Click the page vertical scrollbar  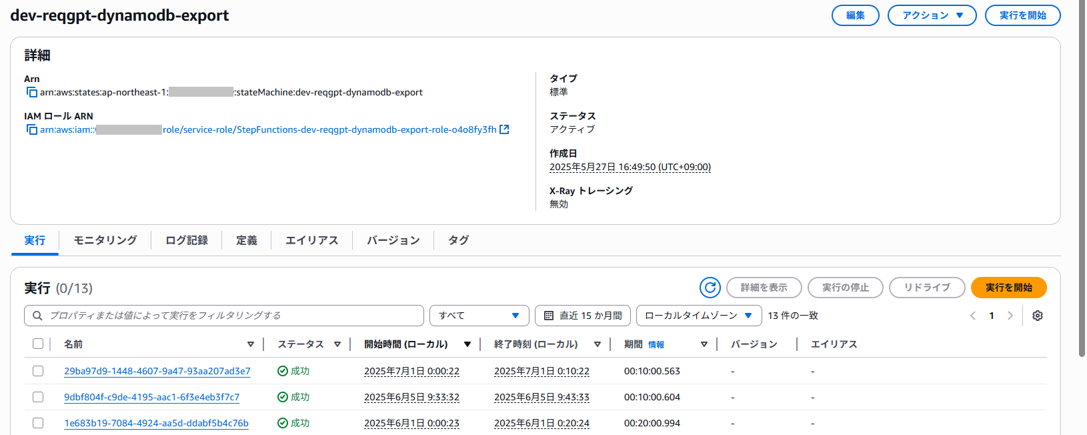pos(1082,180)
